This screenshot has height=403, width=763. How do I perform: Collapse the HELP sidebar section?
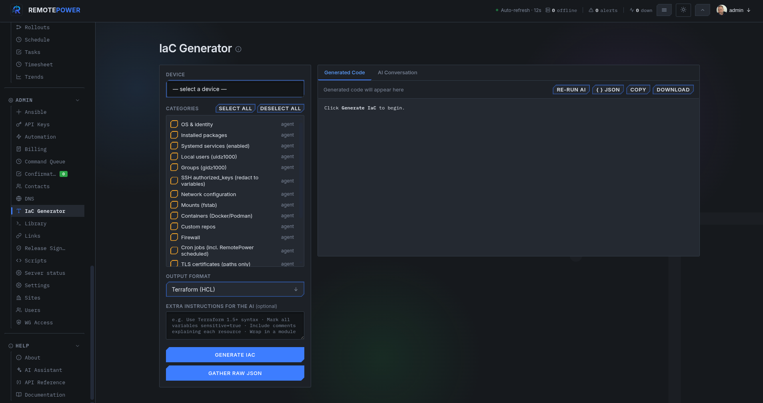pos(78,346)
